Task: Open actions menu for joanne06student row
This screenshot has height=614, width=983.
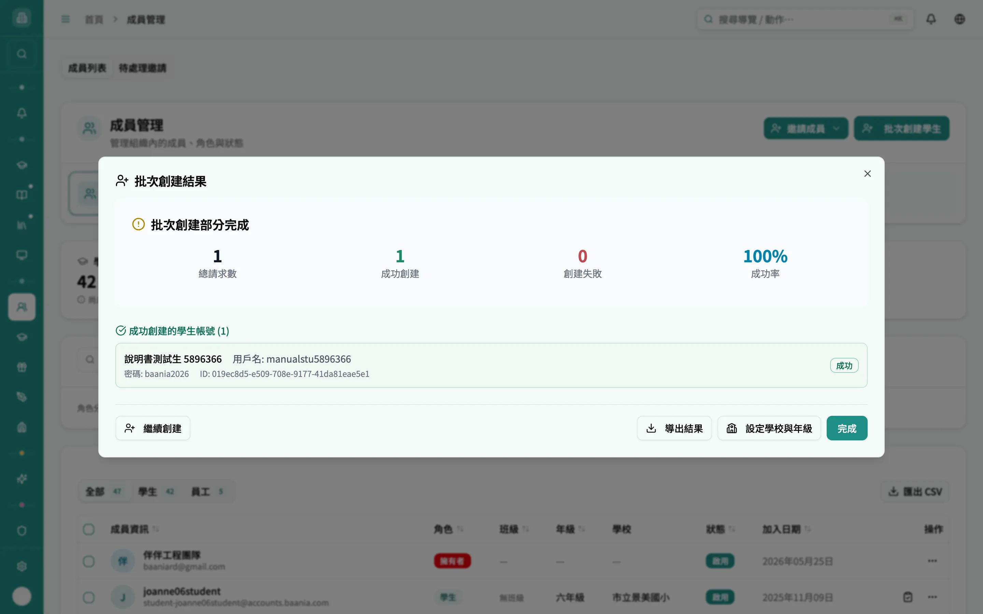Action: [x=932, y=597]
